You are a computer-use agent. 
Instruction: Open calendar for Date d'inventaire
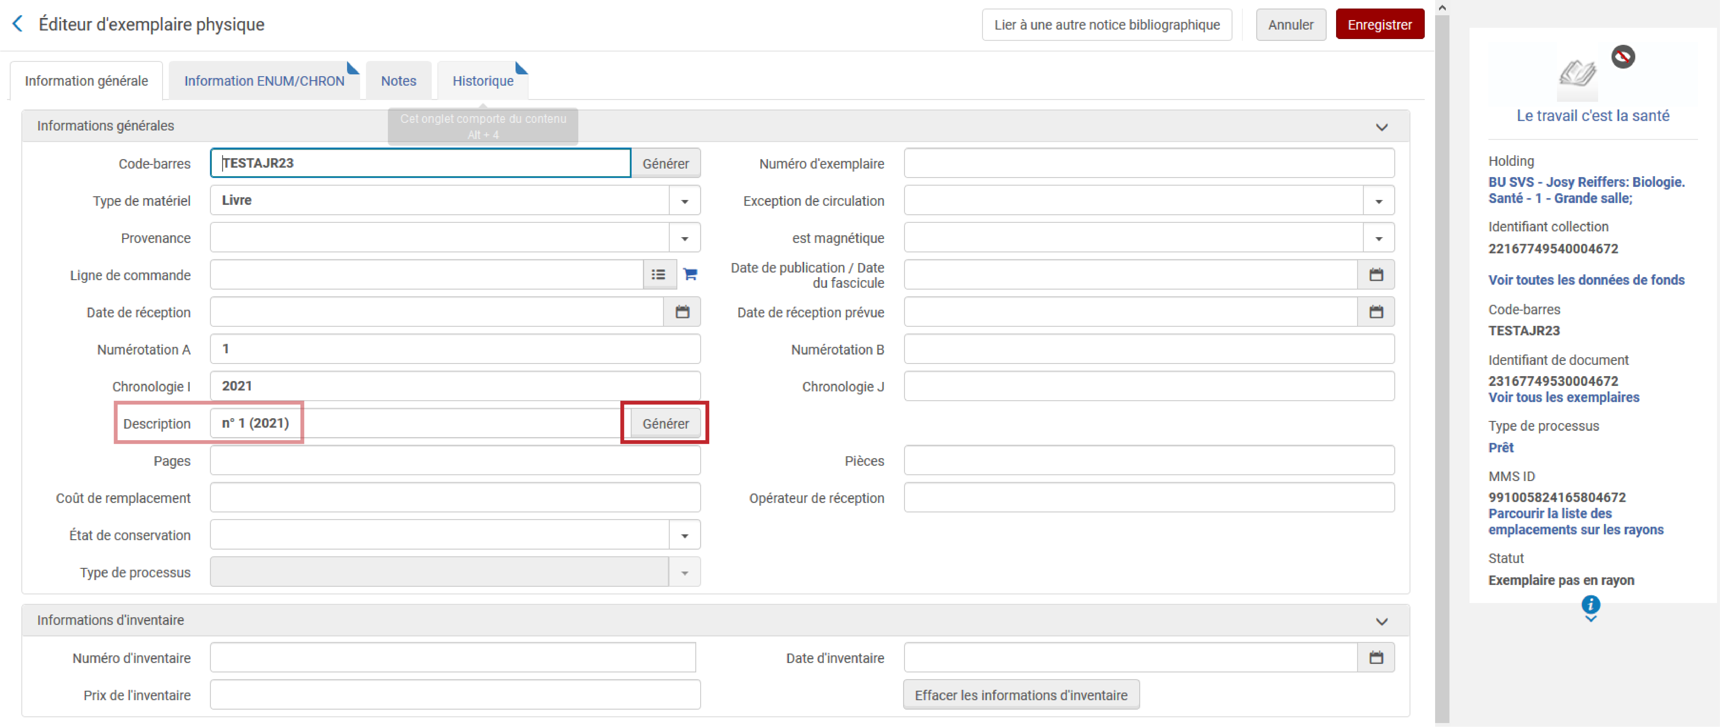click(x=1376, y=658)
